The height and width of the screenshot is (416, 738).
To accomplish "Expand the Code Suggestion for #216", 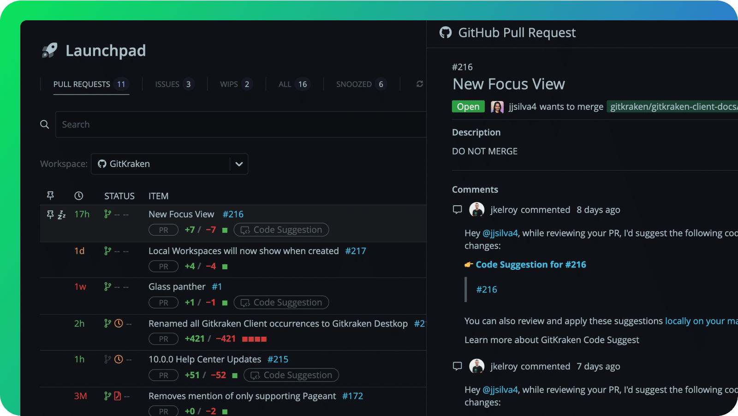I will [530, 264].
